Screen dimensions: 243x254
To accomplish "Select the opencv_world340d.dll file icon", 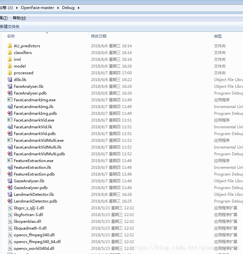I will 10,249.
